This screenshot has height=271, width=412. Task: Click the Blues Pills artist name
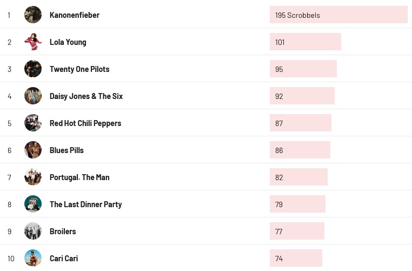pyautogui.click(x=67, y=150)
